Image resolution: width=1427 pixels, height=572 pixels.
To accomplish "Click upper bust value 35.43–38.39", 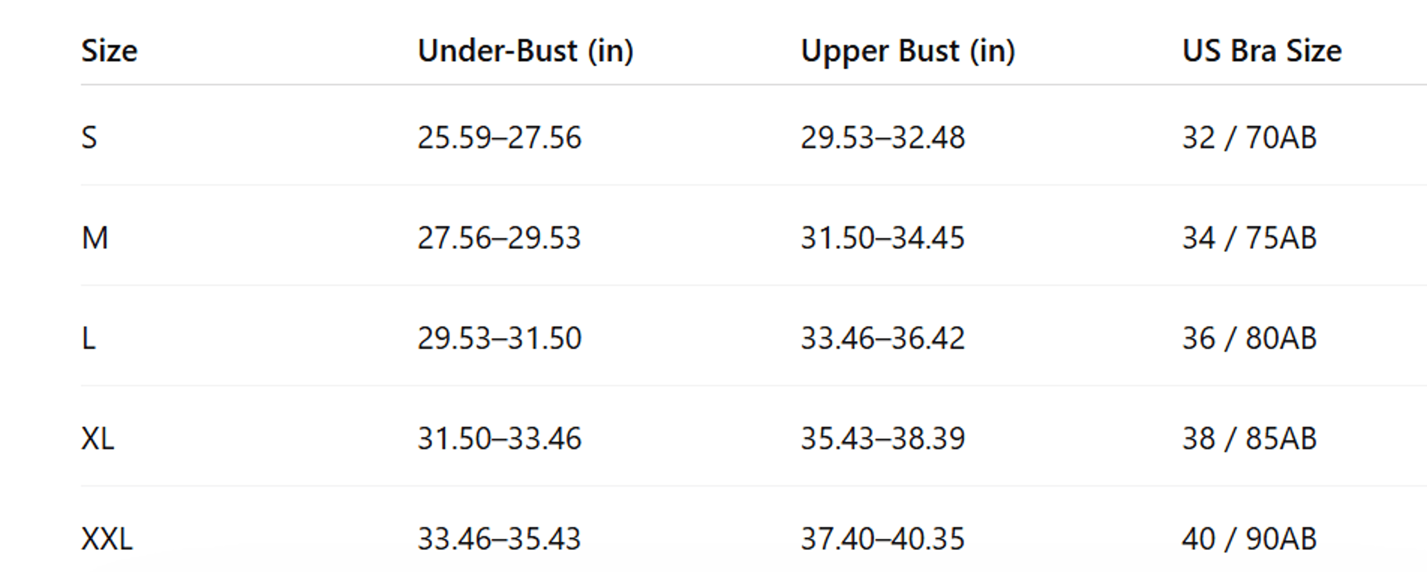I will click(x=883, y=439).
